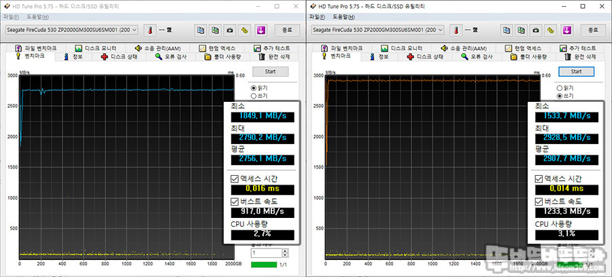Maximize the left HD Tune Pro window
Screen dimensions: 612x277
coord(277,6)
